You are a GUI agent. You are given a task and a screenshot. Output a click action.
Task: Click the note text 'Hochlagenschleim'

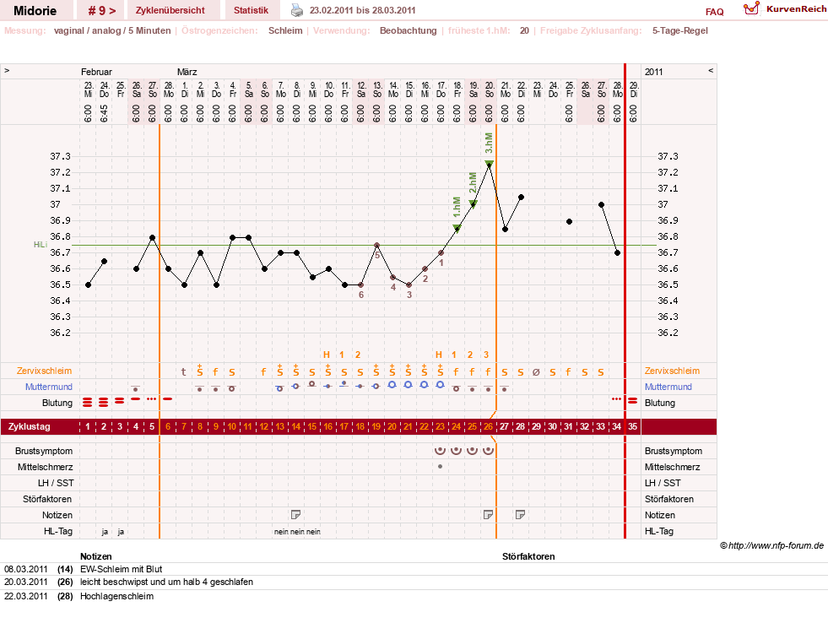(x=116, y=596)
